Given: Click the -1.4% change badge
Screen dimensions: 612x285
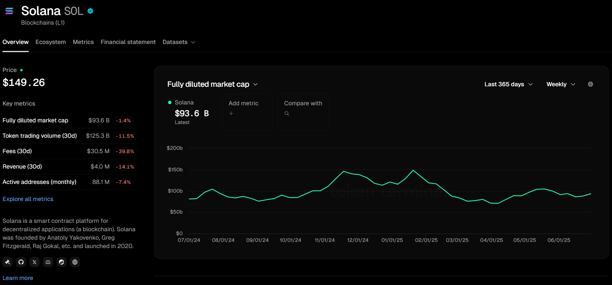Looking at the screenshot, I should click(123, 121).
